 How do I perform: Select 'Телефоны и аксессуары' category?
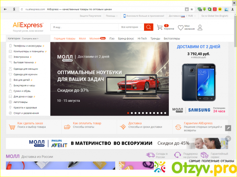[27, 46]
